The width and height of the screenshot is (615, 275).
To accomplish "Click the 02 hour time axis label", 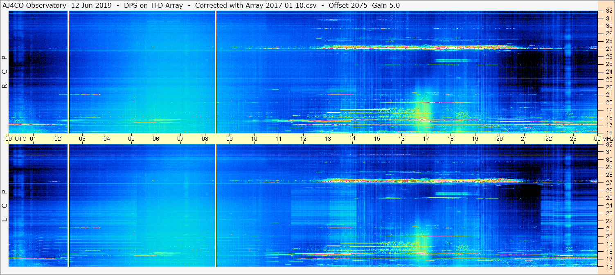I will point(58,139).
